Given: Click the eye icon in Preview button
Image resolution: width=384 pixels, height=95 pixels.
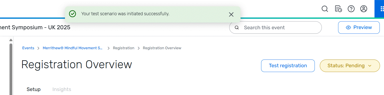Looking at the screenshot, I should coord(348,27).
